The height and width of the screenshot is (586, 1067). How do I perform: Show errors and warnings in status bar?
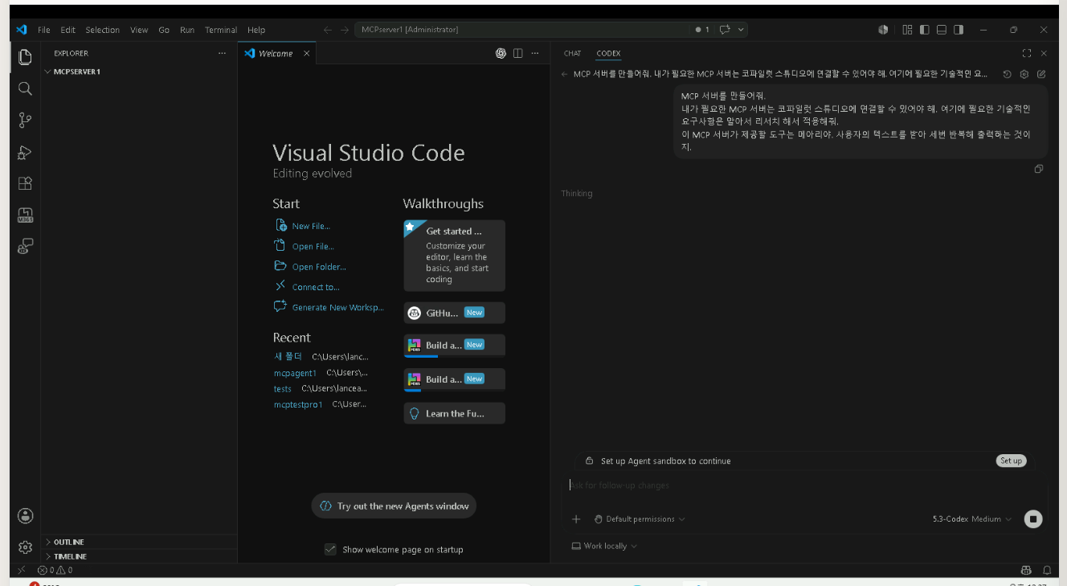point(55,570)
